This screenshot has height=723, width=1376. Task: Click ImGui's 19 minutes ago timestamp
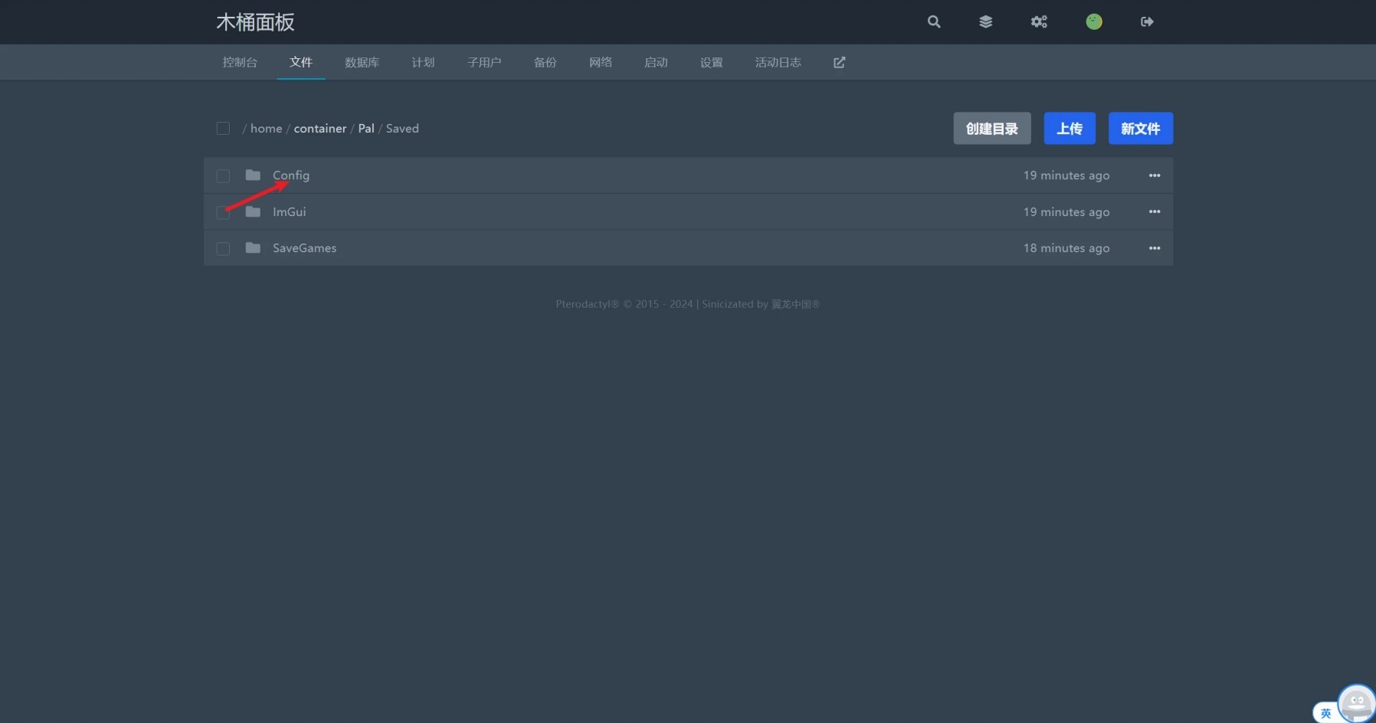click(x=1066, y=212)
